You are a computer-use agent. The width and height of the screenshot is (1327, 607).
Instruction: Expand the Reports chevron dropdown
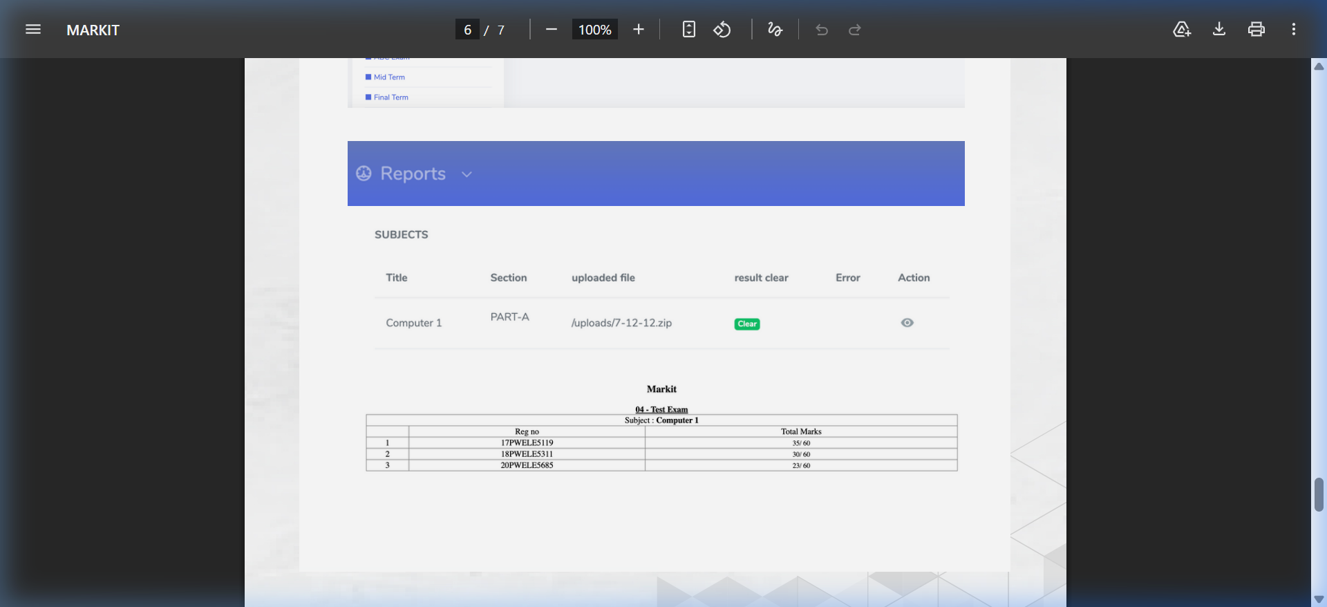[x=467, y=174]
